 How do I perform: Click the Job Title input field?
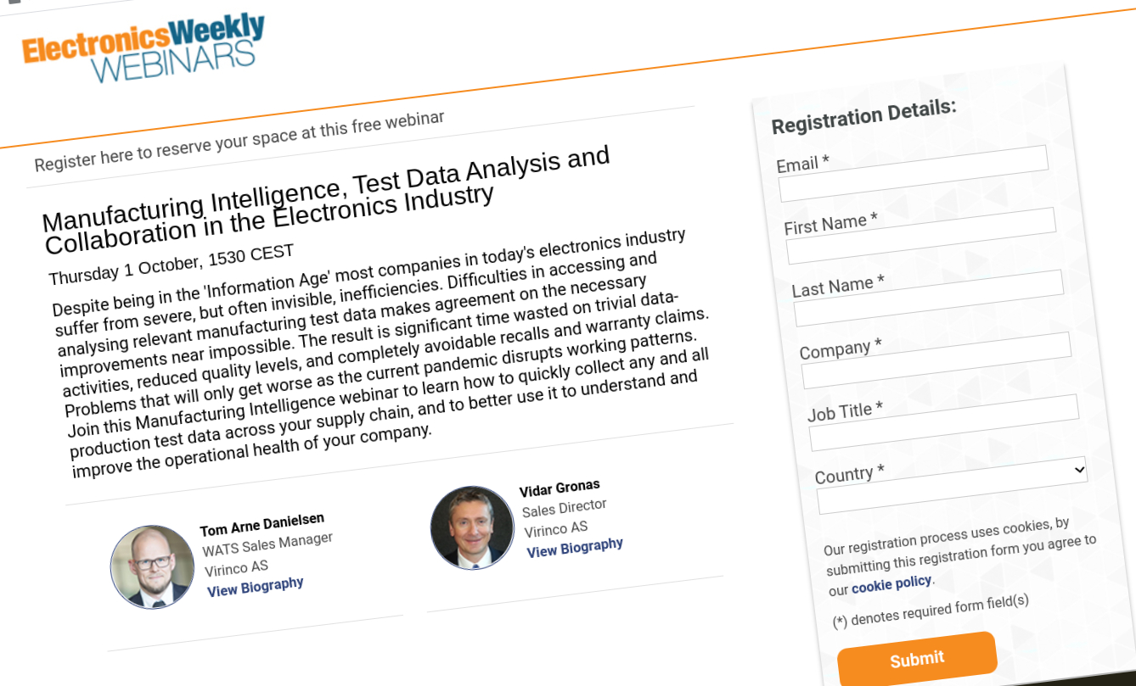[x=942, y=438]
